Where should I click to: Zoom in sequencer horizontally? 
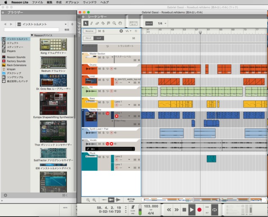94,200
